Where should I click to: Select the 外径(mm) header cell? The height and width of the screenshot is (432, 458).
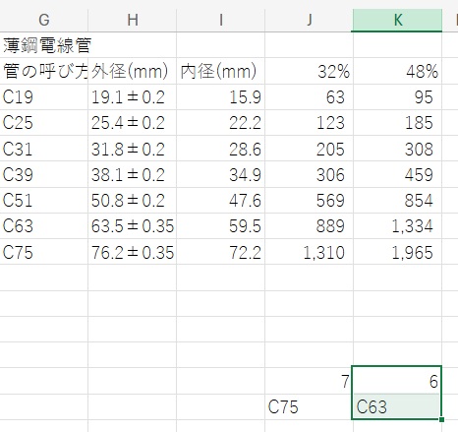pos(133,71)
